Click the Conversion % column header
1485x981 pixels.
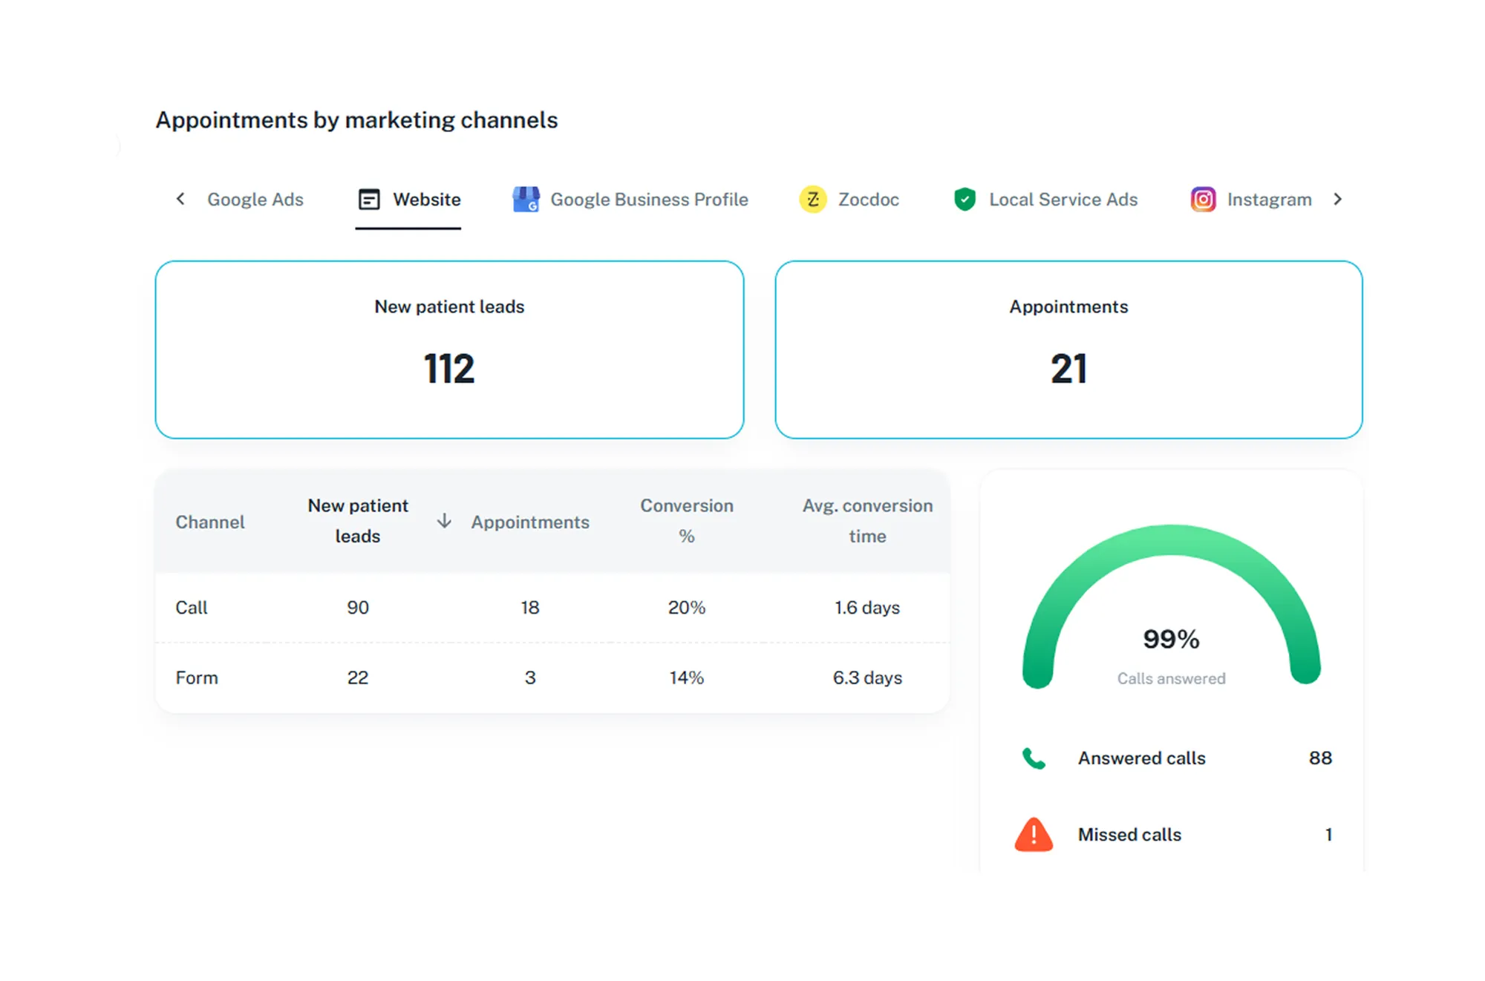686,521
